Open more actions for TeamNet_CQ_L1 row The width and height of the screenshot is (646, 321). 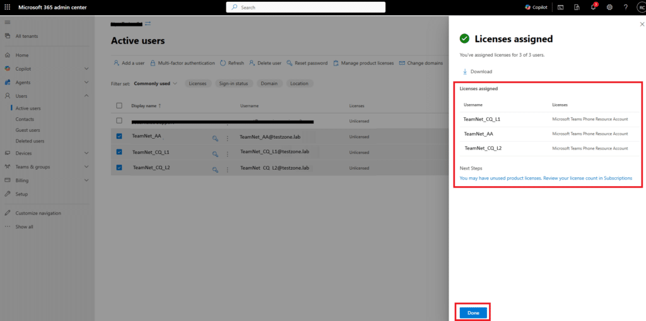click(x=228, y=153)
